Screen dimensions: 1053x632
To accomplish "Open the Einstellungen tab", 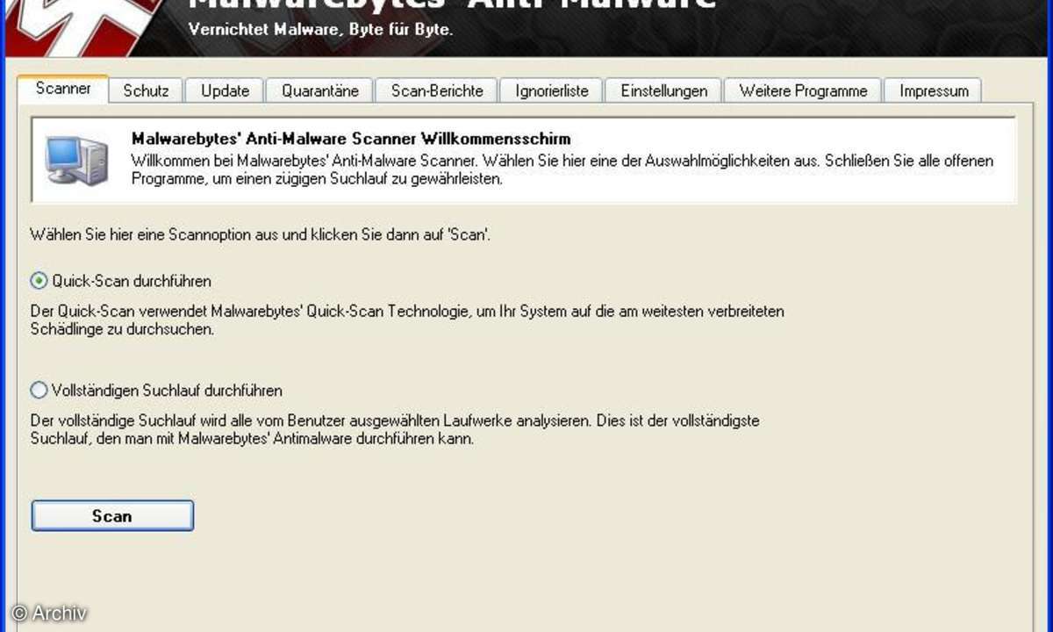I will pyautogui.click(x=663, y=90).
